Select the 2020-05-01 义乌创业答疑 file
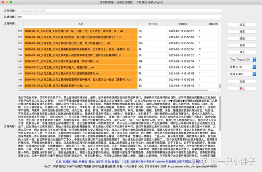This screenshot has height=172, width=262. 81,61
